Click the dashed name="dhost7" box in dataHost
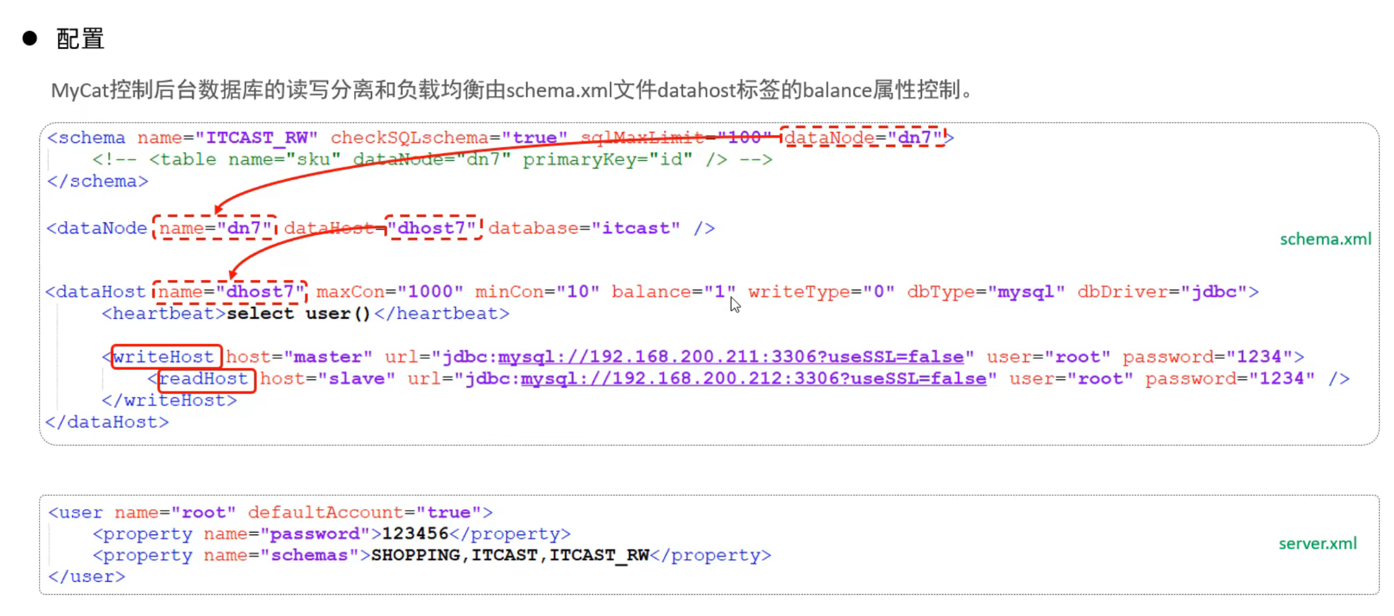Image resolution: width=1394 pixels, height=616 pixels. point(230,292)
